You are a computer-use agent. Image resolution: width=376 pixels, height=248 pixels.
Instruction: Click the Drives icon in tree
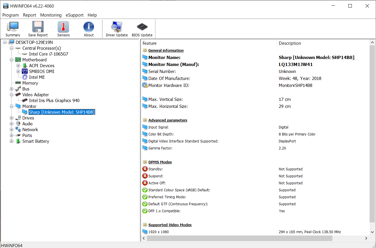click(x=18, y=118)
